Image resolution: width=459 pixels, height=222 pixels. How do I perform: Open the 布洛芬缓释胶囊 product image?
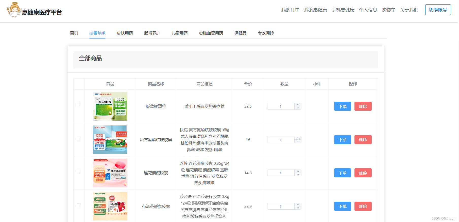[x=110, y=206]
